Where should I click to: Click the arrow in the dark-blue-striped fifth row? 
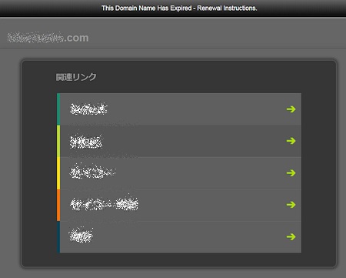[291, 236]
